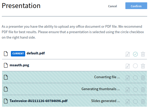Click the file icon next to default.pdf
This screenshot has width=149, height=108.
tap(6, 54)
